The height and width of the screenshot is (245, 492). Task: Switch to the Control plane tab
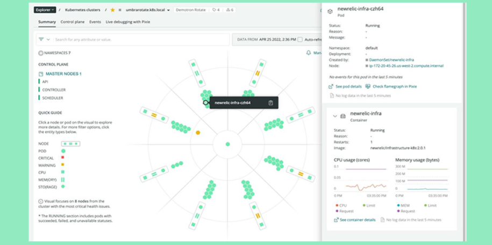(x=72, y=22)
